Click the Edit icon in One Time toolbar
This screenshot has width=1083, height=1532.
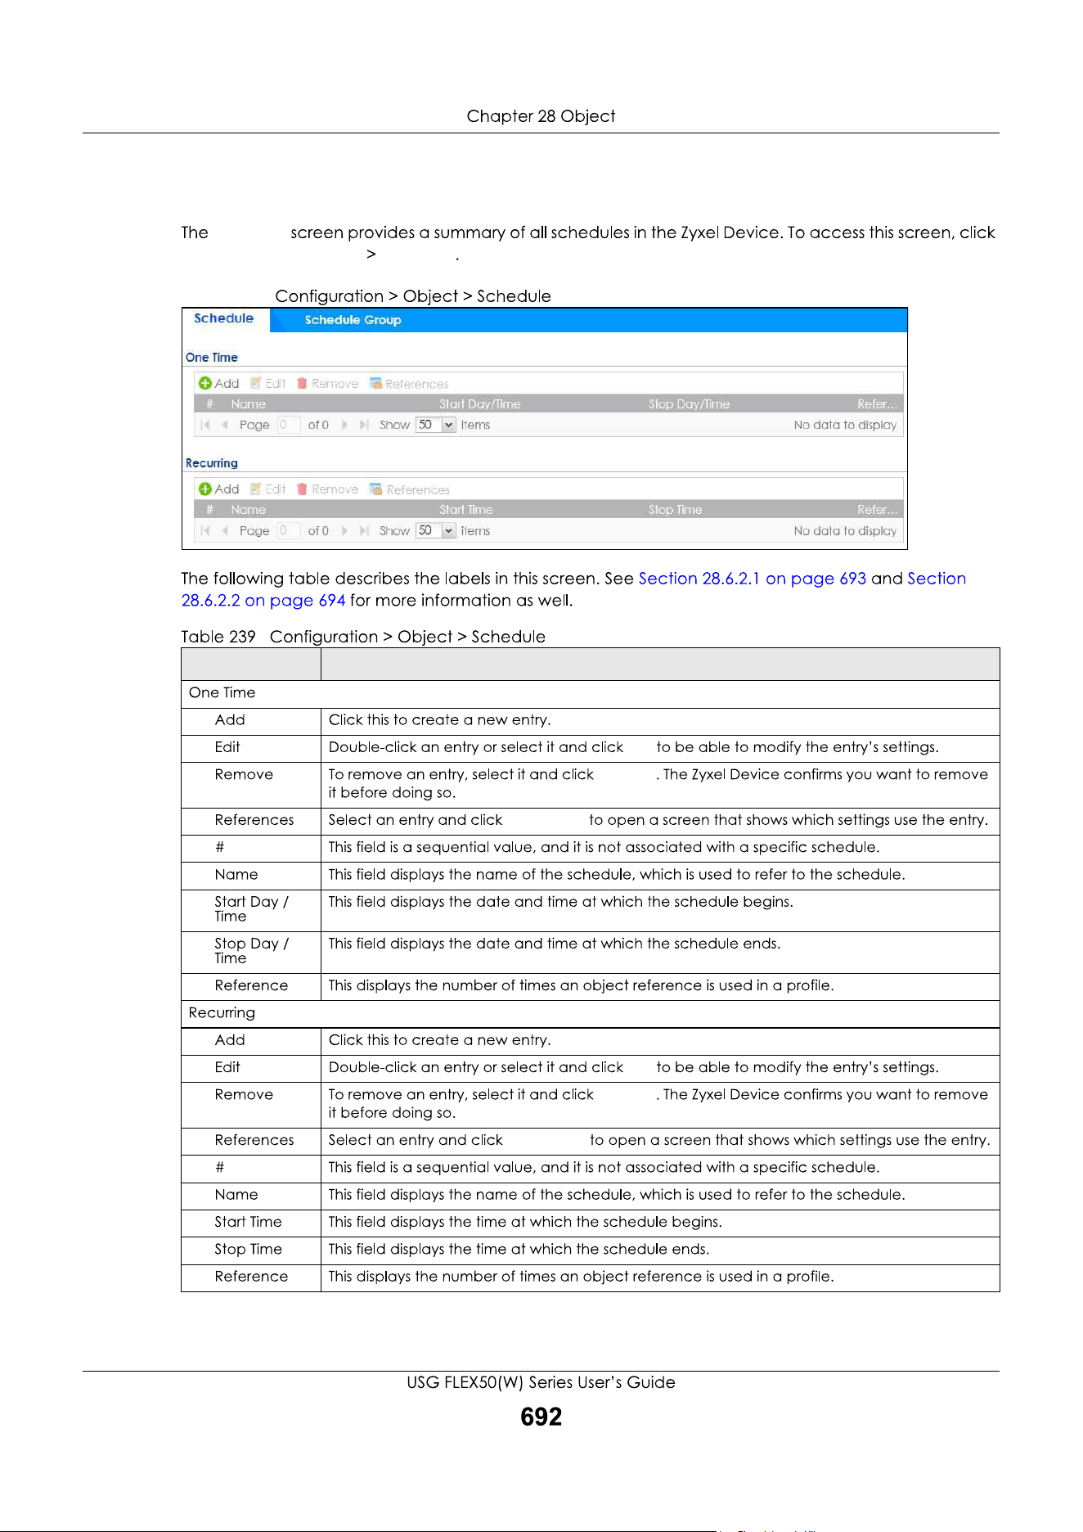(256, 383)
